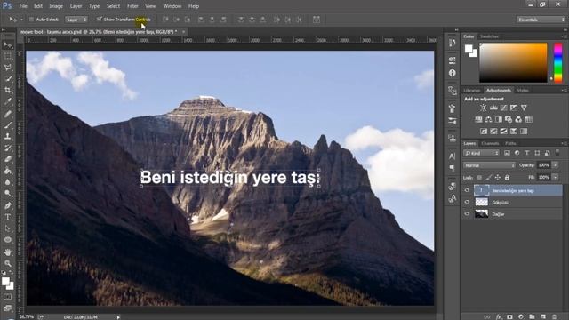Add an Invert adjustment

click(x=484, y=132)
